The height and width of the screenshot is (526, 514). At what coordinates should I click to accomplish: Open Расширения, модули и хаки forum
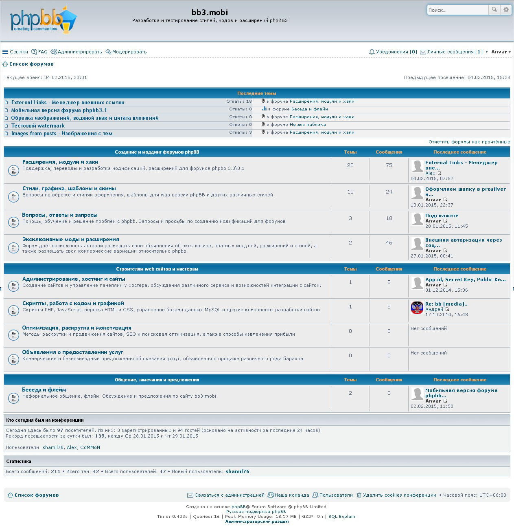[60, 162]
